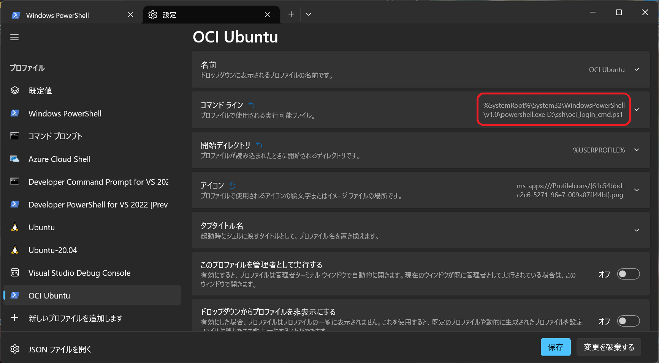This screenshot has width=659, height=363.
Task: Click the JSON file gear icon
Action: point(15,349)
